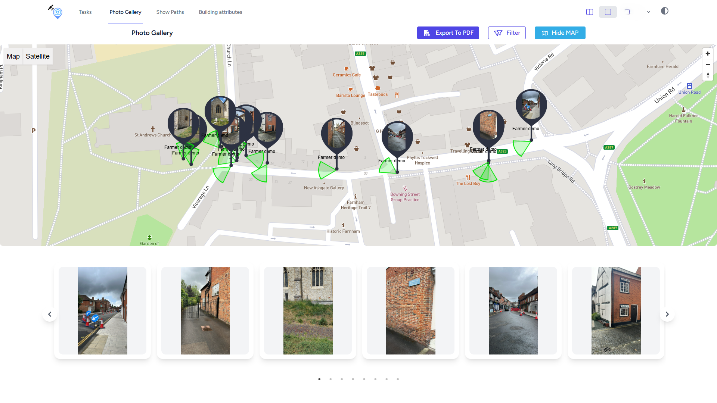Image resolution: width=717 pixels, height=403 pixels.
Task: Expand the dropdown chevron in the top bar
Action: (x=649, y=12)
